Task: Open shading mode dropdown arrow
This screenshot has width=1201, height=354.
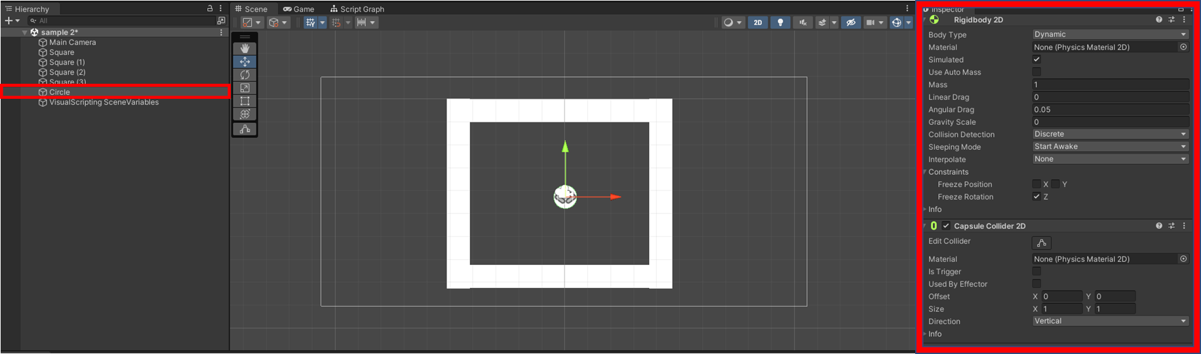Action: click(258, 22)
